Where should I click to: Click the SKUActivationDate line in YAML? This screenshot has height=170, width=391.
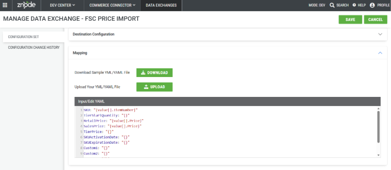[x=107, y=137]
